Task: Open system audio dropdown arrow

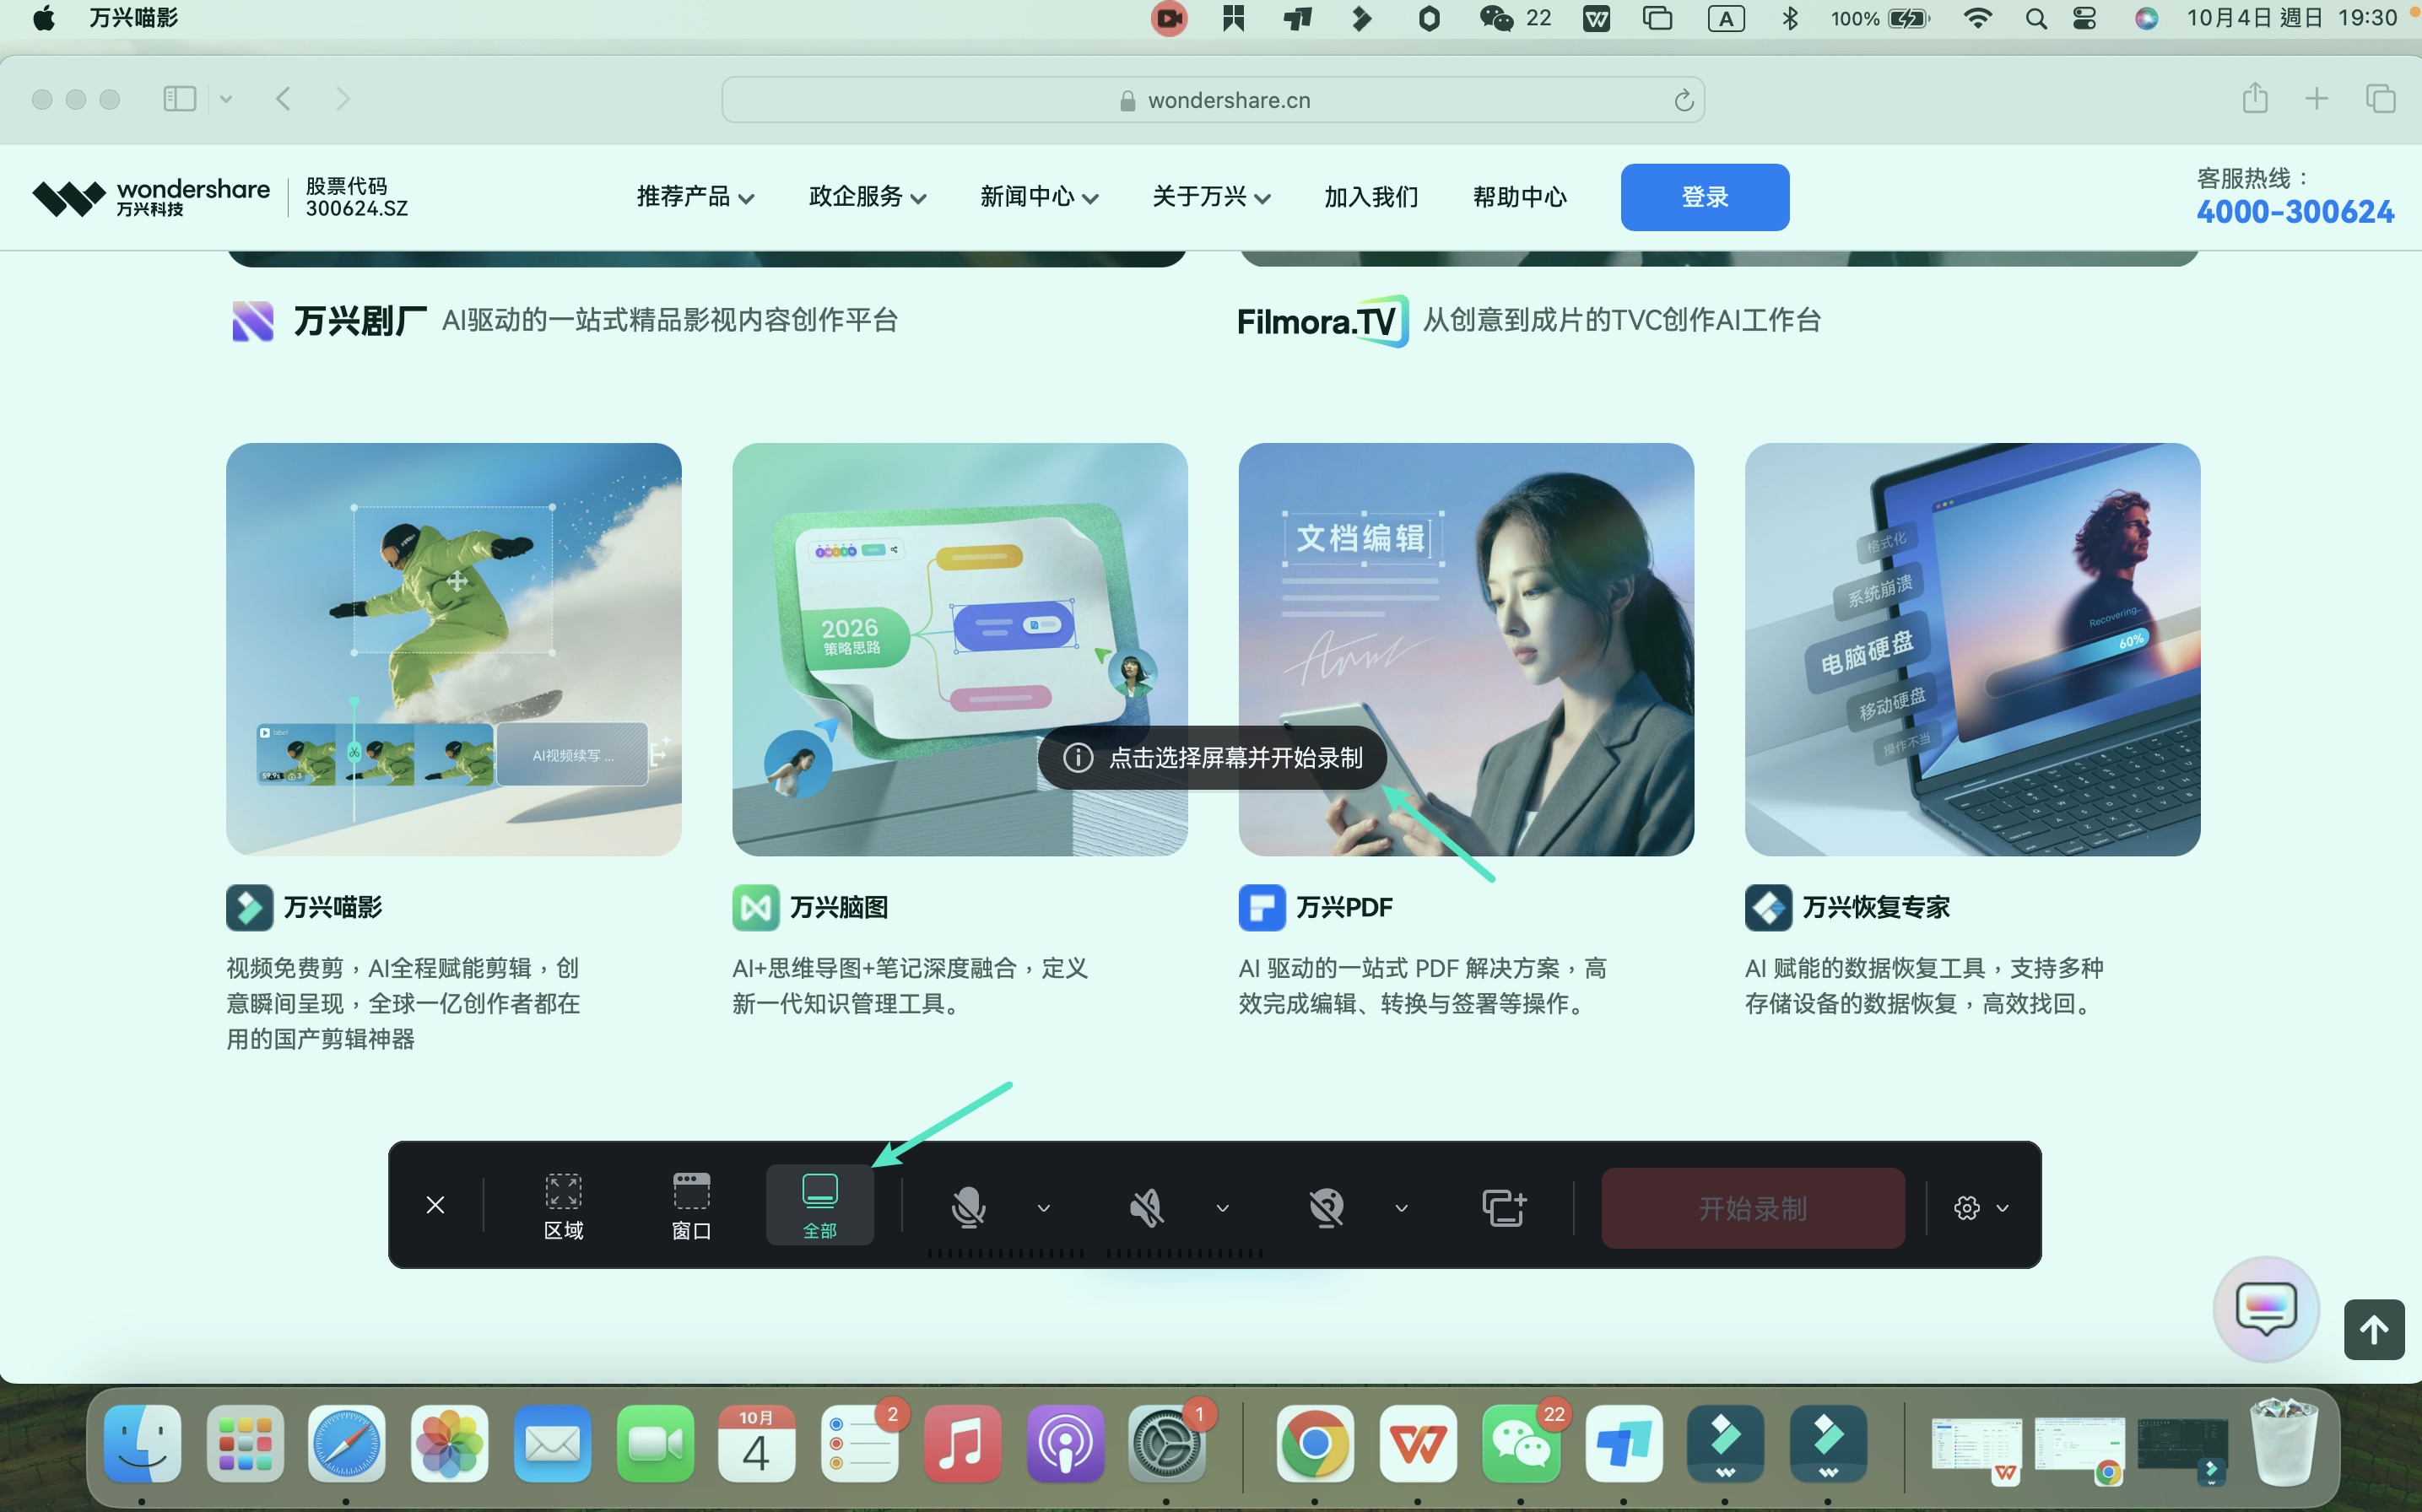Action: click(1222, 1208)
